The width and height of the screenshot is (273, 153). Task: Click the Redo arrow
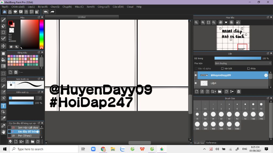point(52,12)
